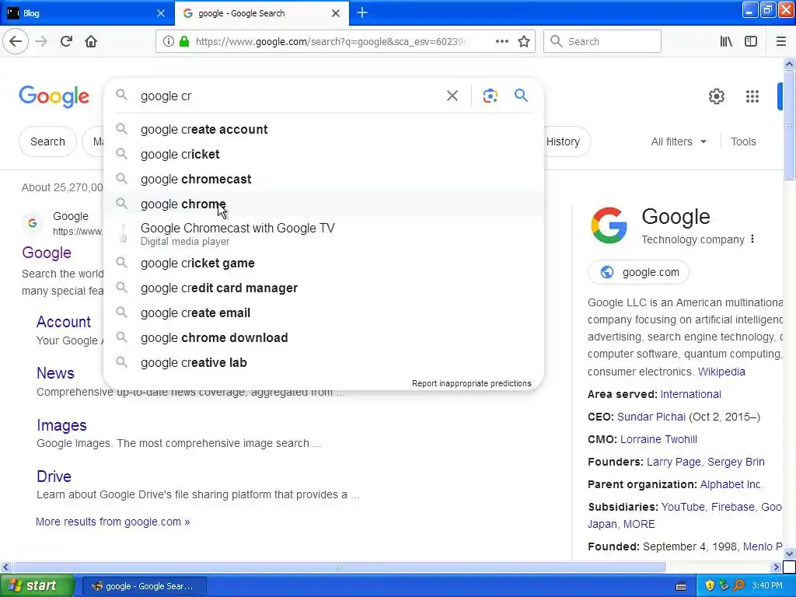Open the Windows start menu
796x597 pixels.
(x=37, y=586)
